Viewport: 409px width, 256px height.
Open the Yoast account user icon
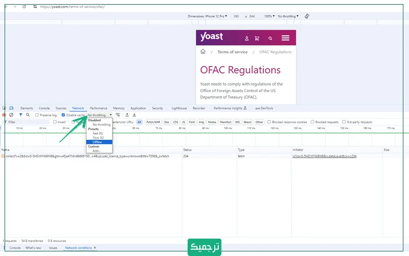246,38
